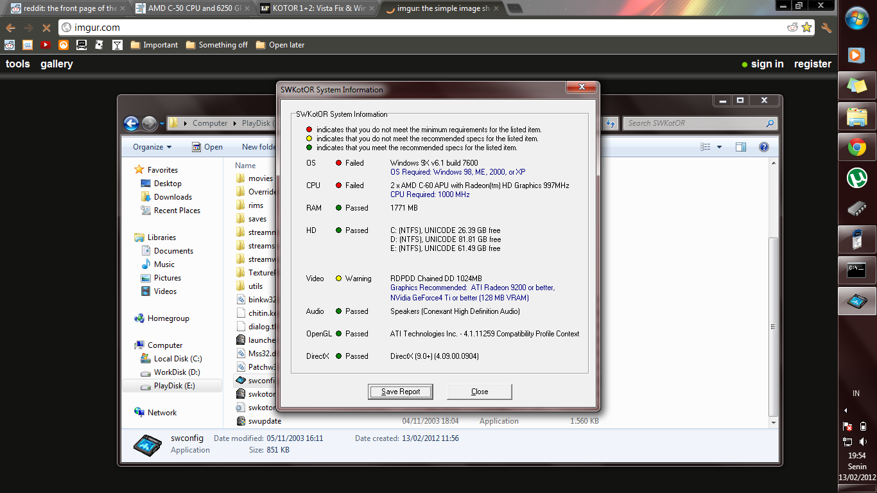This screenshot has height=493, width=877.
Task: Select WorkDisk (D:) in navigation pane
Action: 171,372
